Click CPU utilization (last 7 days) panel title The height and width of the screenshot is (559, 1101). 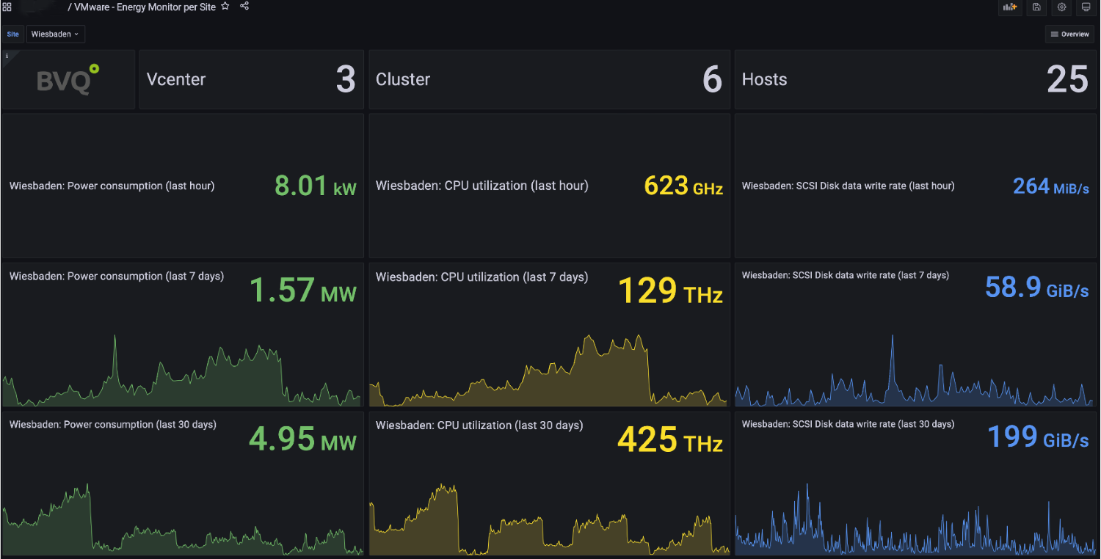point(482,277)
